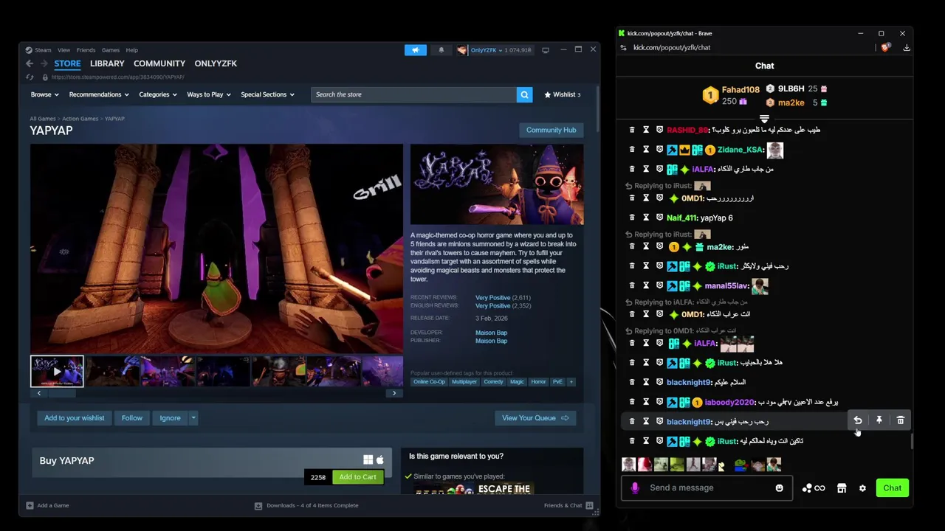Click the Community Hub button
Image resolution: width=945 pixels, height=531 pixels.
[x=551, y=130]
